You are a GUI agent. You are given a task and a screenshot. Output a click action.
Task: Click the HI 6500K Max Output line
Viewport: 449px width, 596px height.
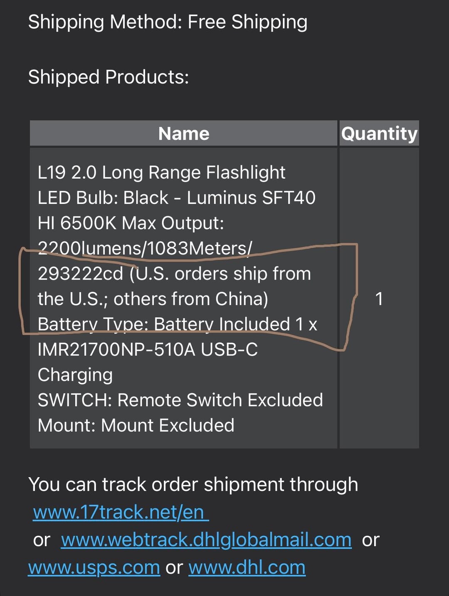[131, 223]
